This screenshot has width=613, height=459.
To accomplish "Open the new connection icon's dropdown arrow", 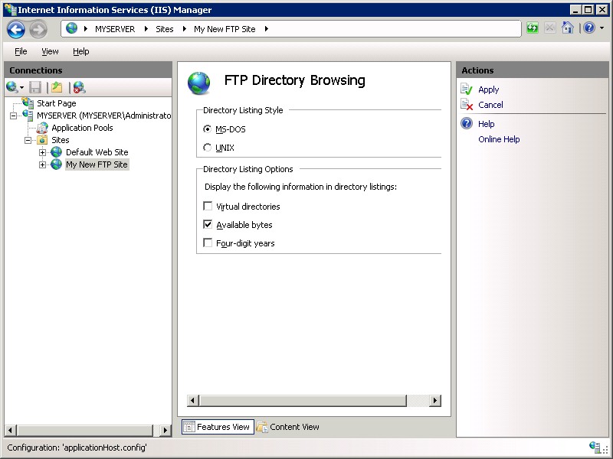I will tap(22, 88).
